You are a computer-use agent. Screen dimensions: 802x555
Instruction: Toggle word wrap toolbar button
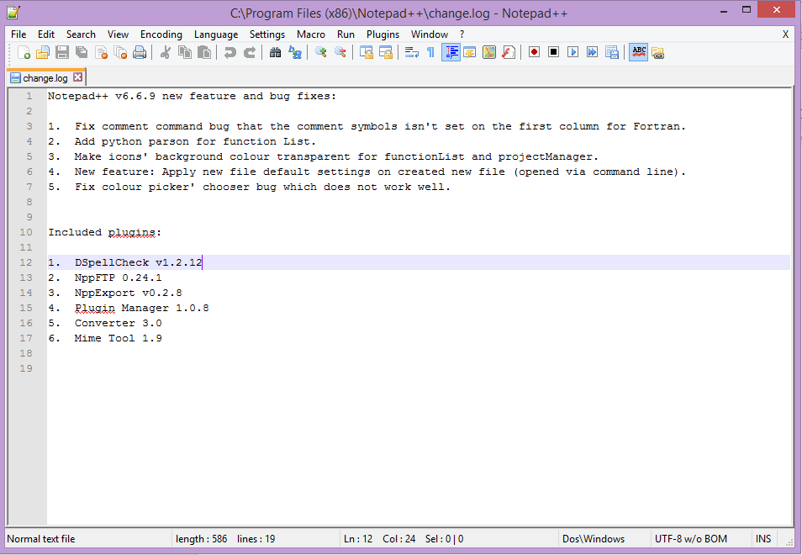(412, 52)
